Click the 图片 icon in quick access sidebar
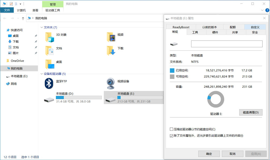270x160 pixels. 10,53
